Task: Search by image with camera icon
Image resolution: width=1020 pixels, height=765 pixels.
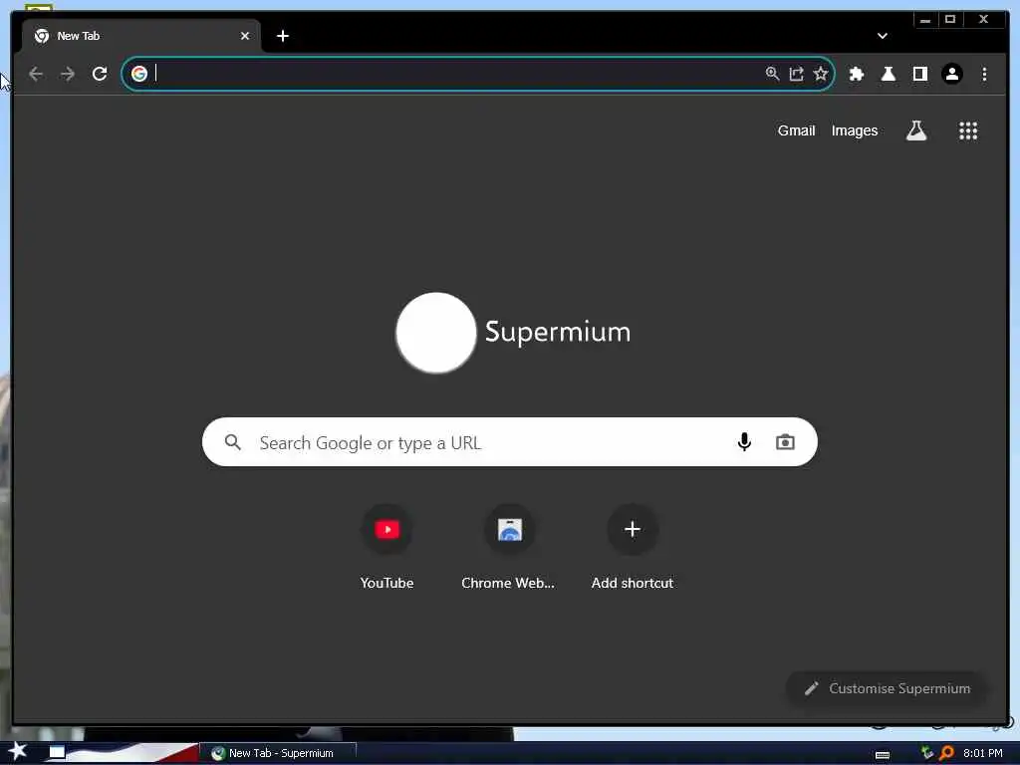Action: [785, 442]
